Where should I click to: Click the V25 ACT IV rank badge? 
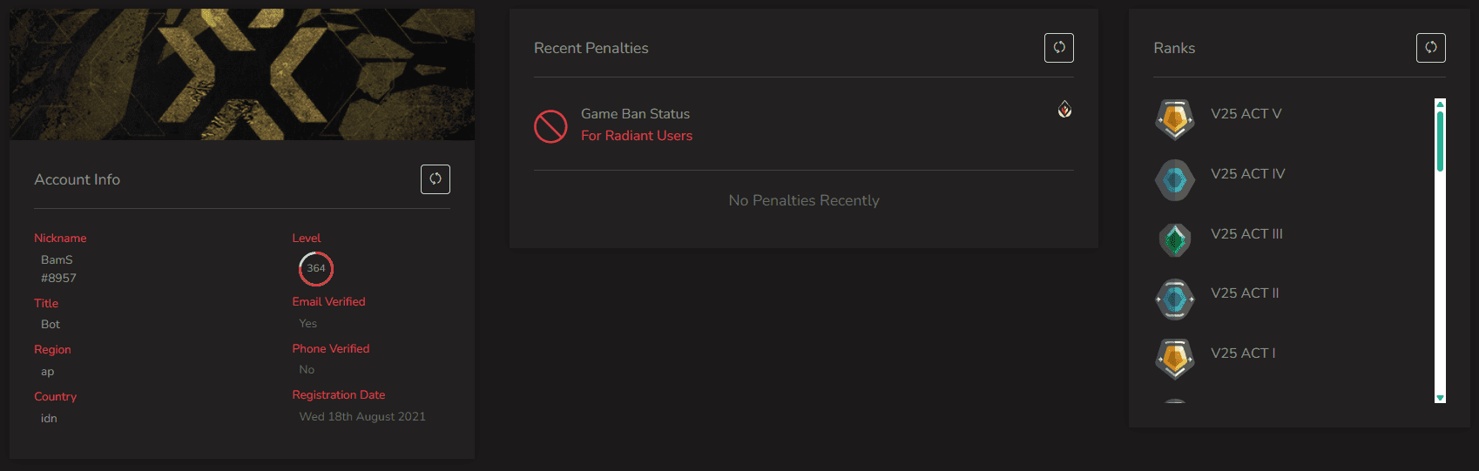point(1175,180)
